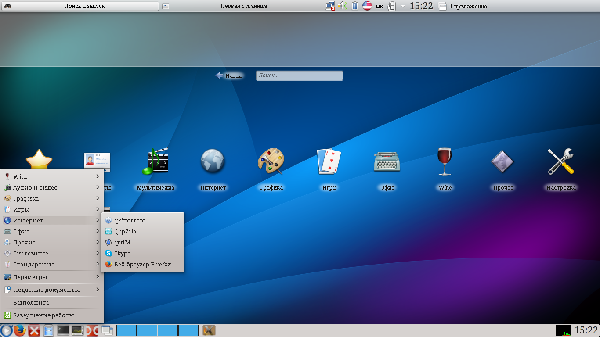Toggle the US keyboard layout flag
The image size is (600, 337).
click(367, 6)
